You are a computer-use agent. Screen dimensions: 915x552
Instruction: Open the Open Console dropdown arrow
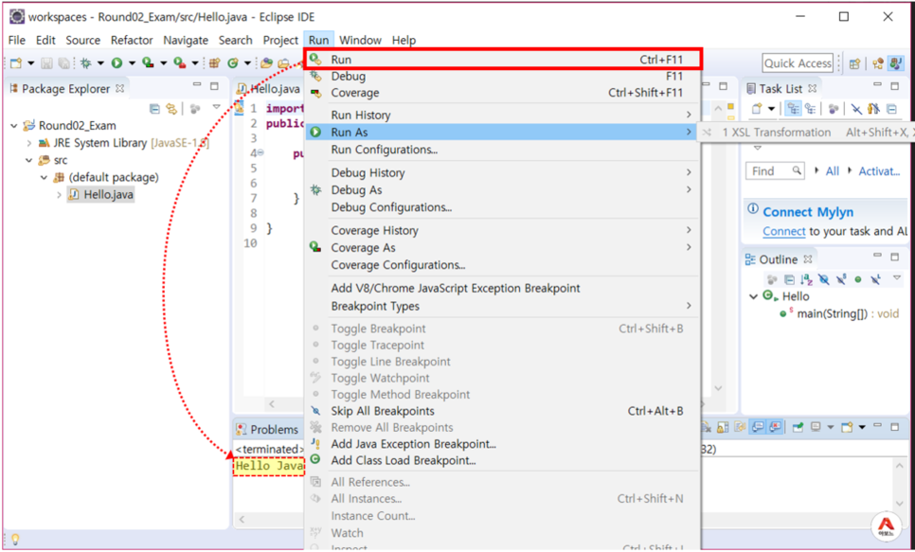(x=861, y=427)
